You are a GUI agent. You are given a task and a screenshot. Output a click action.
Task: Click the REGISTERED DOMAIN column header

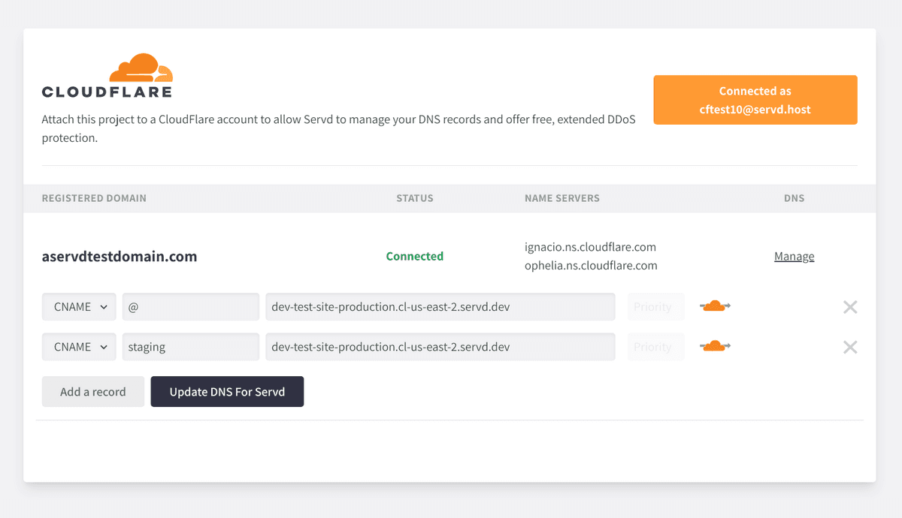click(x=94, y=198)
